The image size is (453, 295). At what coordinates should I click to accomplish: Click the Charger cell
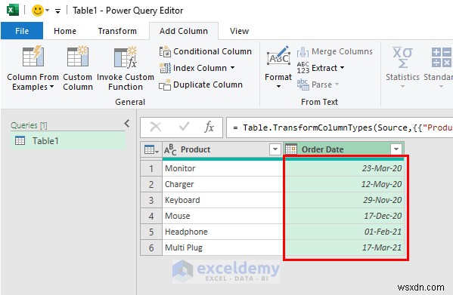(222, 184)
